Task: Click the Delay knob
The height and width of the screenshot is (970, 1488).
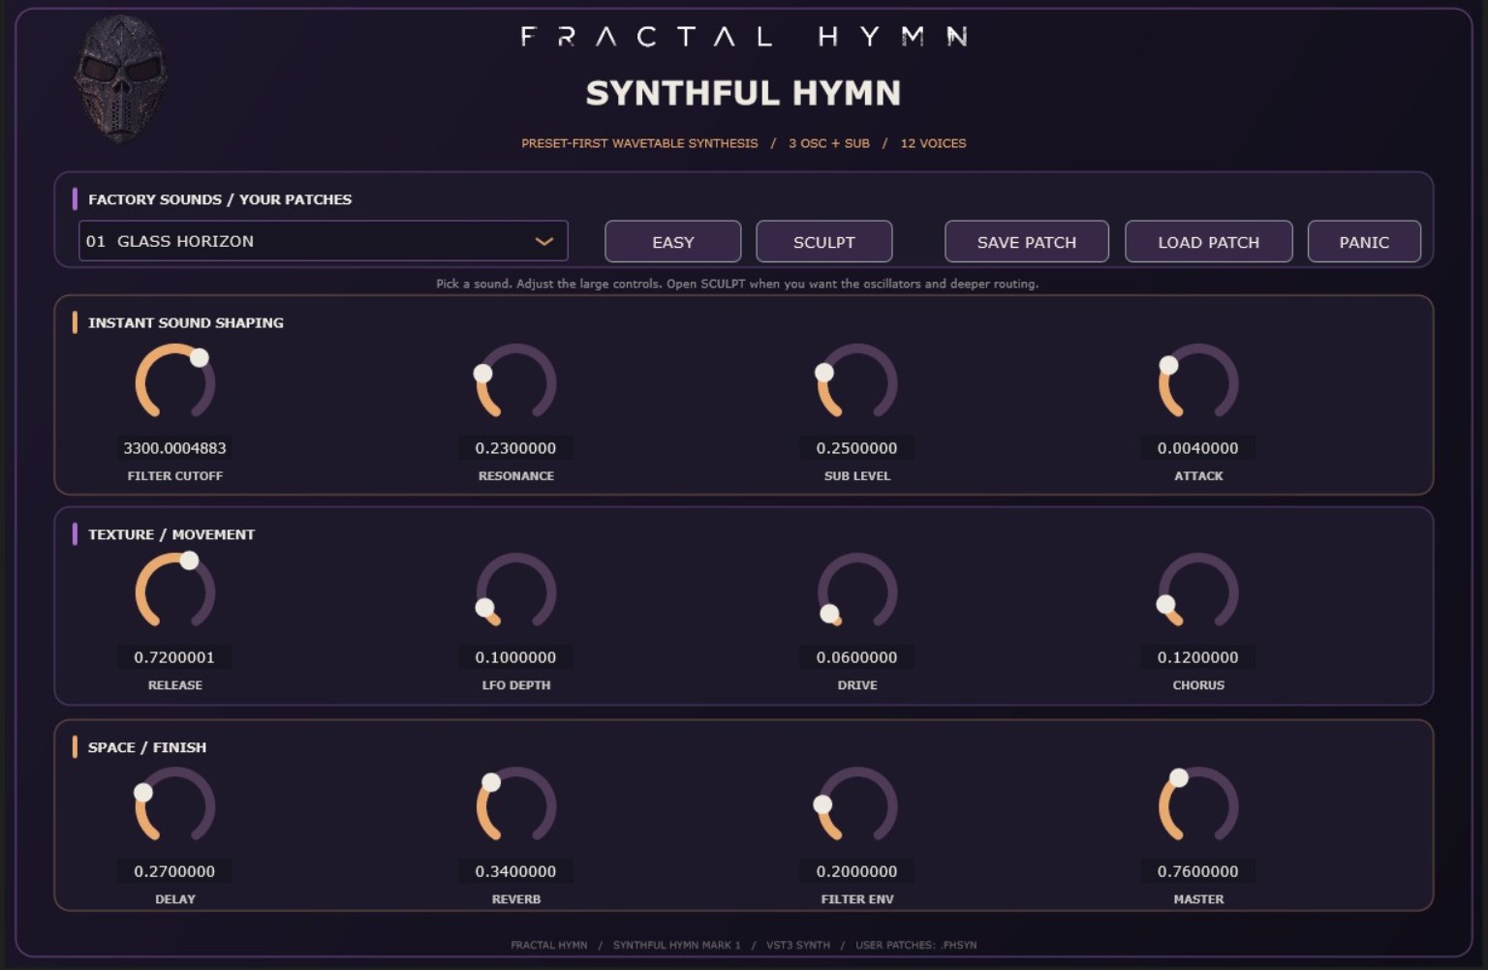Action: point(175,805)
